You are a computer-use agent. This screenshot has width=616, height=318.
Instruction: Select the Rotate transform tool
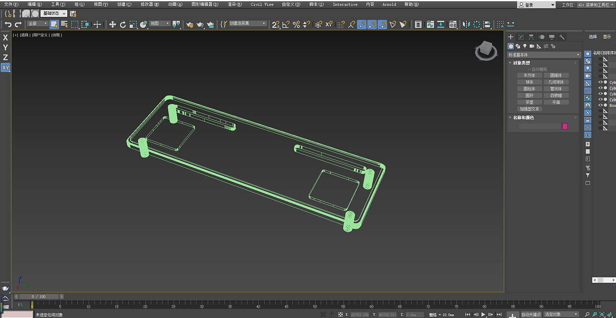(x=123, y=25)
